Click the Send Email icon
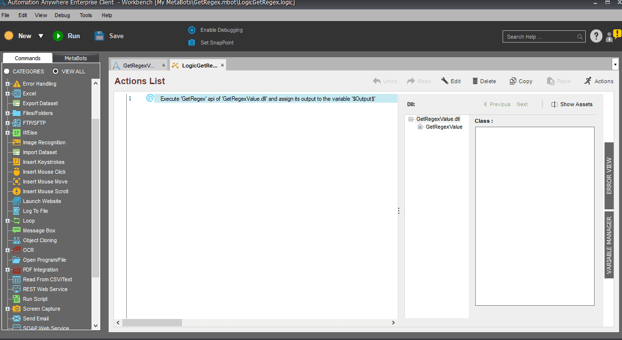 17,318
